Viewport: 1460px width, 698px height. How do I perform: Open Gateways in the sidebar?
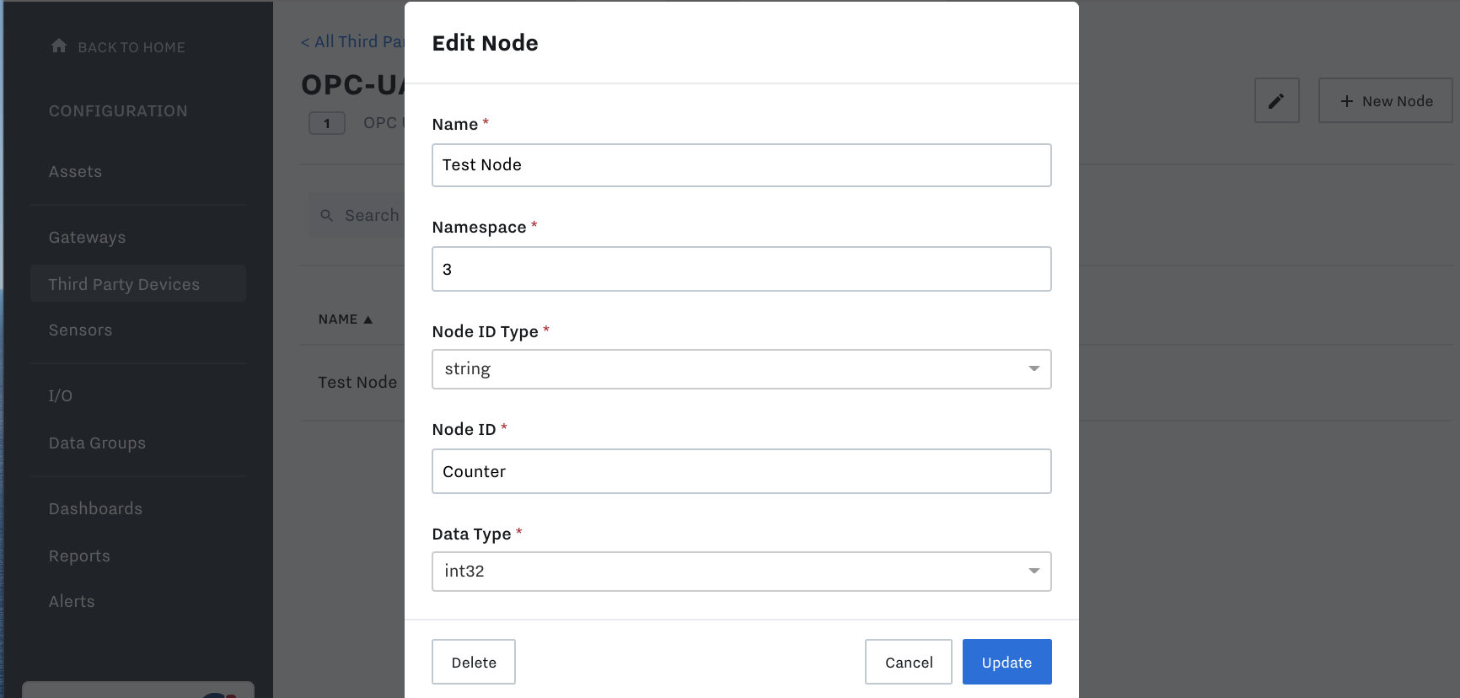click(87, 238)
